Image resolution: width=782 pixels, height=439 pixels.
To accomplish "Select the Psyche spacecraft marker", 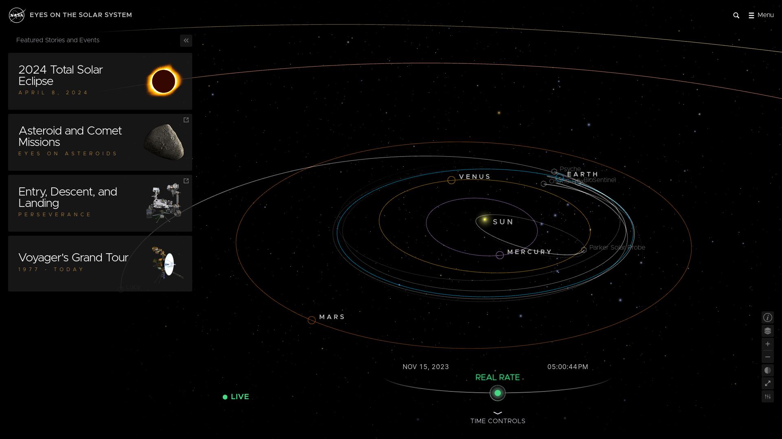I will (554, 172).
